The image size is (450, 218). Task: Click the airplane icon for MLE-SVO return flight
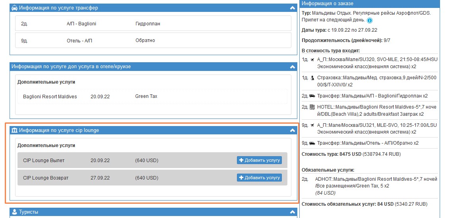pos(312,125)
